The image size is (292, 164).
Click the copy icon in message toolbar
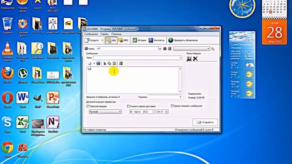tap(109, 64)
